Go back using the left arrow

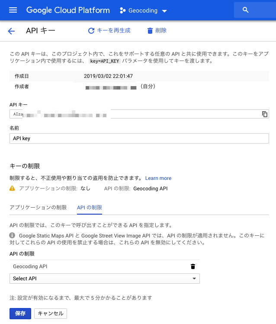[11, 31]
